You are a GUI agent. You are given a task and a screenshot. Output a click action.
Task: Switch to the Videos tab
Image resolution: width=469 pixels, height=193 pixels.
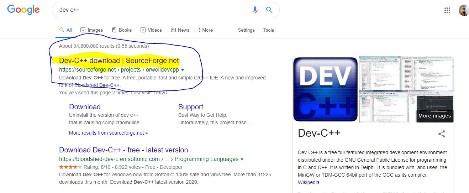click(151, 30)
